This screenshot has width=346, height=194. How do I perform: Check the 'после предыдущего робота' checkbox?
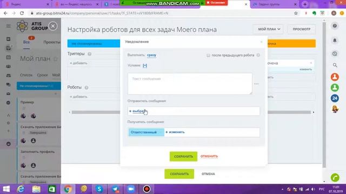(208, 55)
